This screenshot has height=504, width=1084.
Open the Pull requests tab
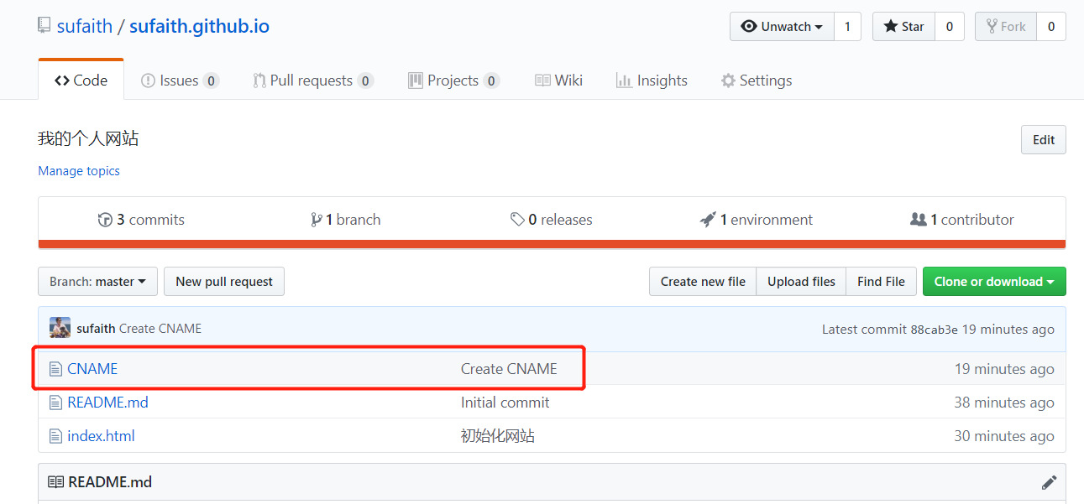pyautogui.click(x=313, y=81)
